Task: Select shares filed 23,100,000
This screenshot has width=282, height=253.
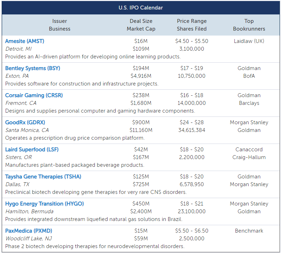Action: click(192, 211)
